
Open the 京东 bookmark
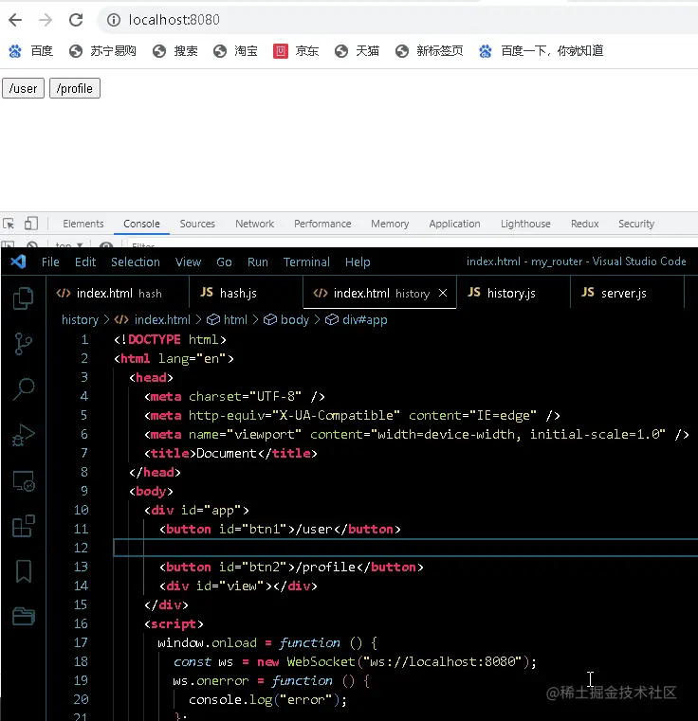point(296,50)
